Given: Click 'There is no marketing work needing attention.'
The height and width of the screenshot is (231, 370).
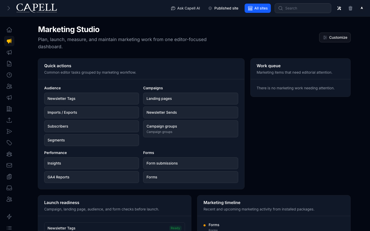Looking at the screenshot, I should 295,88.
